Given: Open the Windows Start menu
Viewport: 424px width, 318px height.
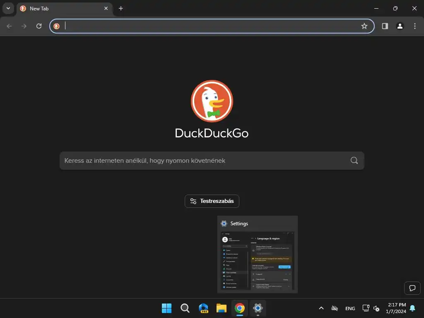Looking at the screenshot, I should 166,308.
